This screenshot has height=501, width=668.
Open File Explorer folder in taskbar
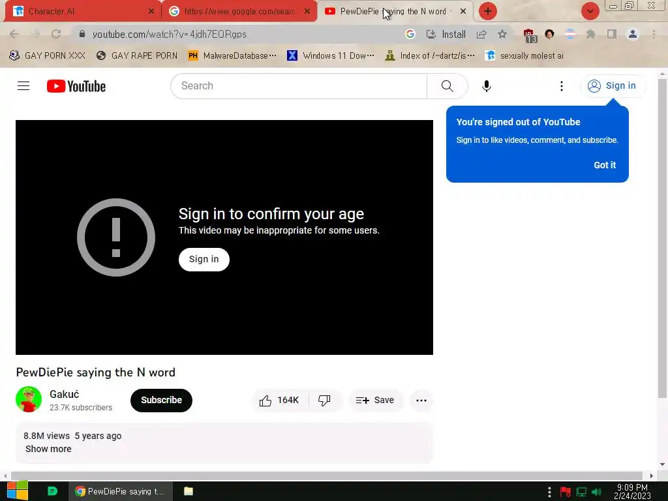189,491
